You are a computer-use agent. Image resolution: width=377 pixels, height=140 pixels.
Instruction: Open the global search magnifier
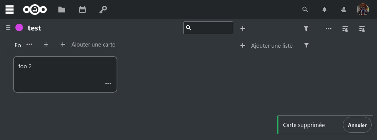click(305, 10)
